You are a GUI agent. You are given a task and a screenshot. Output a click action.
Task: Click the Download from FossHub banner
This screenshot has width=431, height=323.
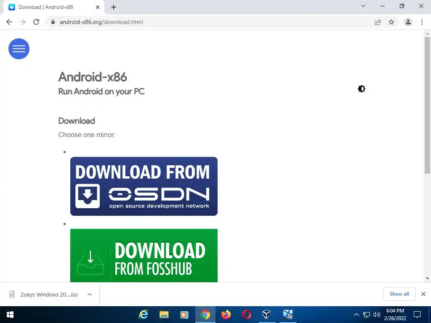tap(144, 255)
